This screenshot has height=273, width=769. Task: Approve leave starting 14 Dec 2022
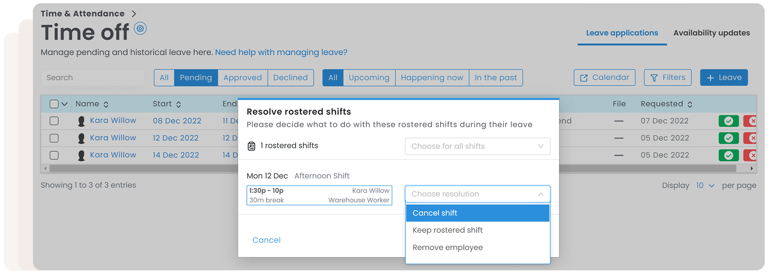[x=728, y=155]
